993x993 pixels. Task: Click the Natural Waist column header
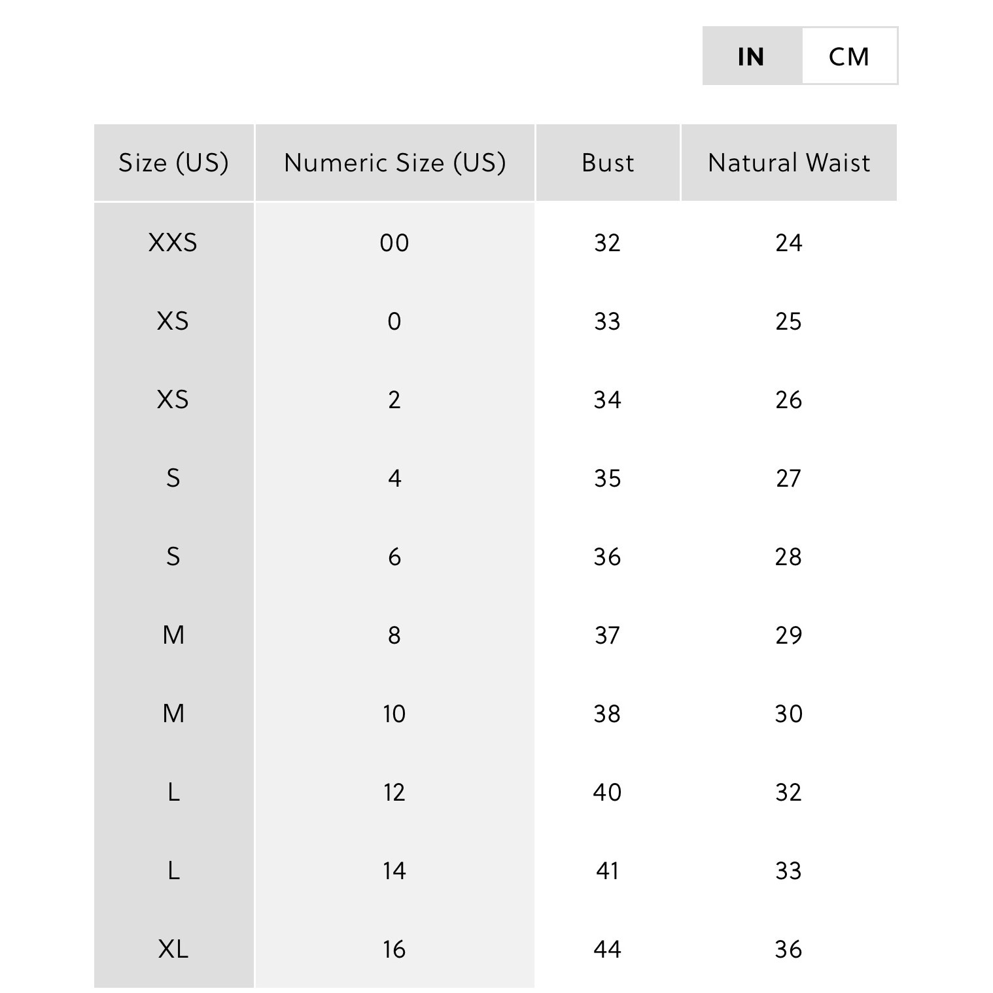pyautogui.click(x=789, y=162)
